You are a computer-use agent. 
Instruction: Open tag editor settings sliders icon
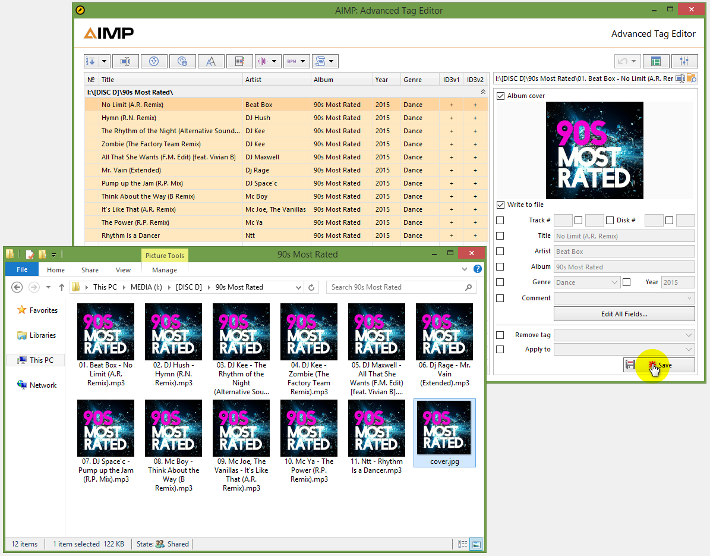pyautogui.click(x=684, y=61)
